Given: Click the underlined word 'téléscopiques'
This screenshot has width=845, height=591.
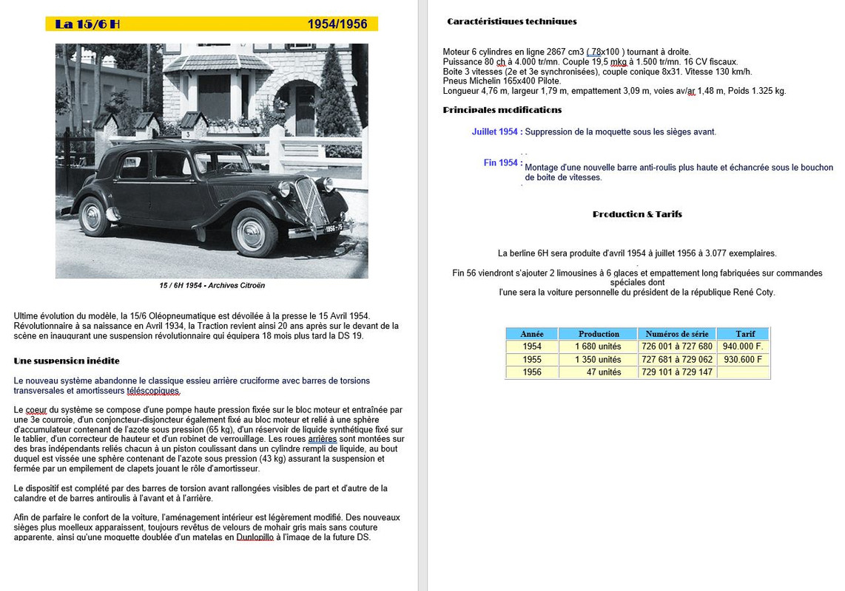Looking at the screenshot, I should click(x=153, y=391).
